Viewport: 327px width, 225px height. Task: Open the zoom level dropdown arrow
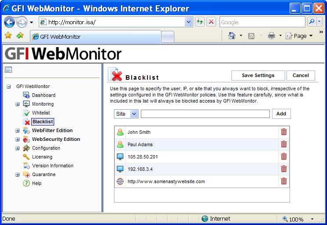coord(312,219)
